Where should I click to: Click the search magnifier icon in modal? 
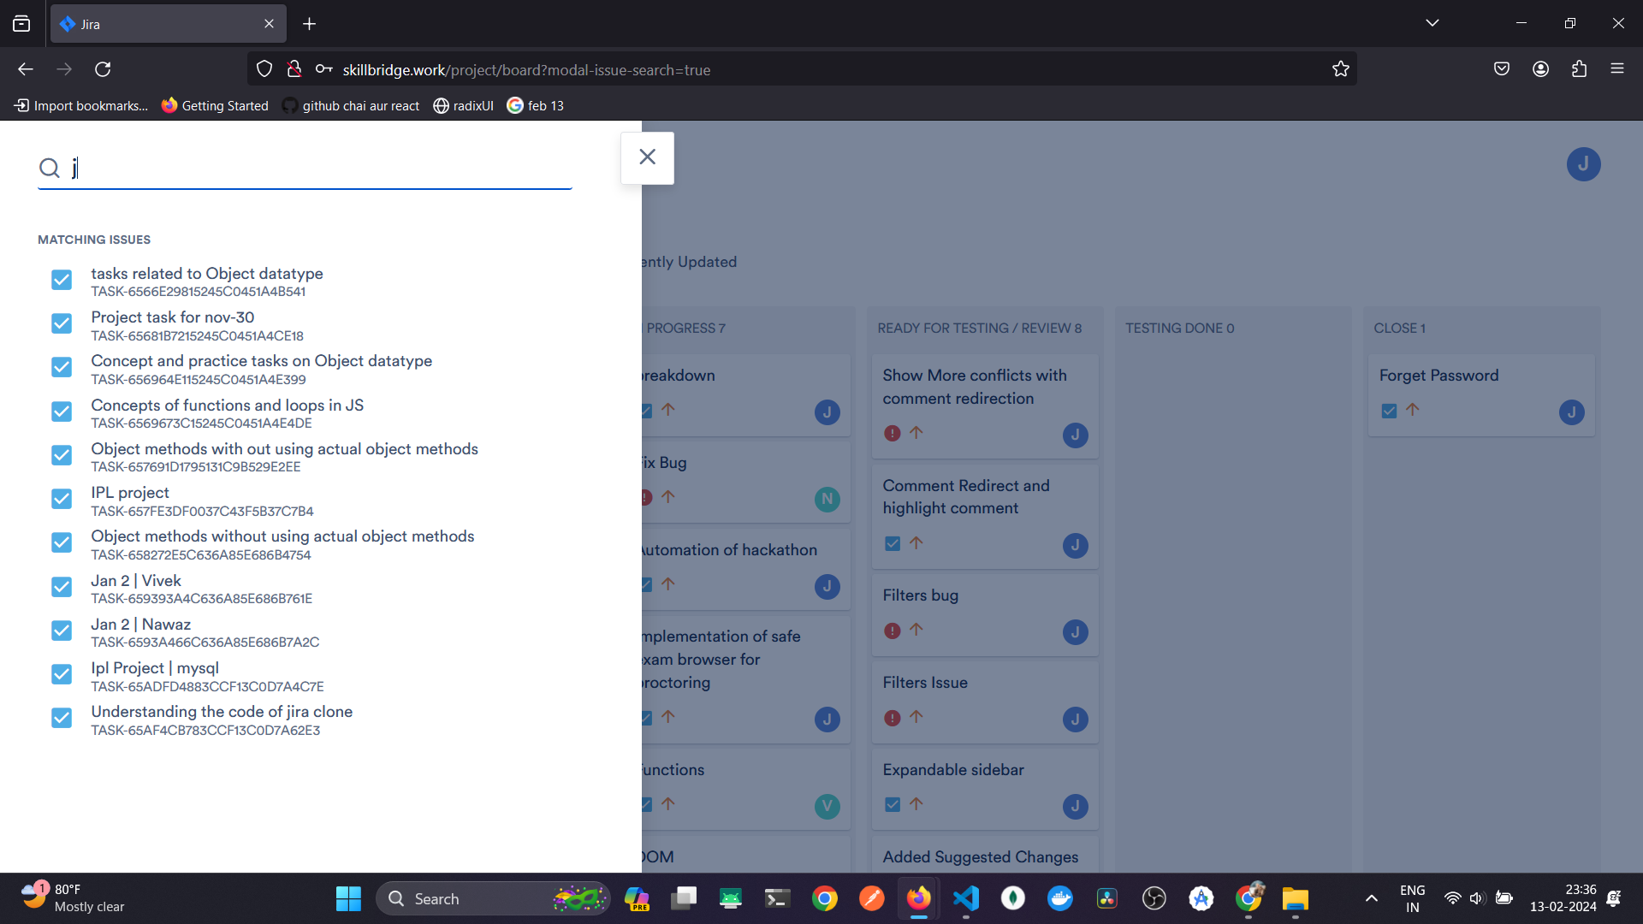point(50,168)
